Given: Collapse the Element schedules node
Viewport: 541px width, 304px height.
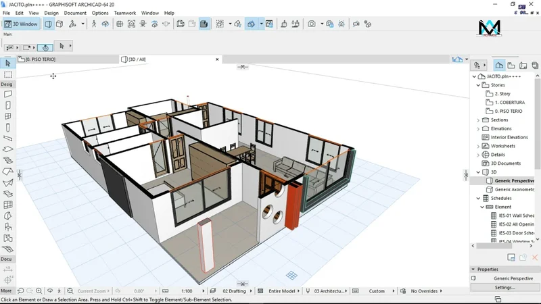Looking at the screenshot, I should point(482,207).
